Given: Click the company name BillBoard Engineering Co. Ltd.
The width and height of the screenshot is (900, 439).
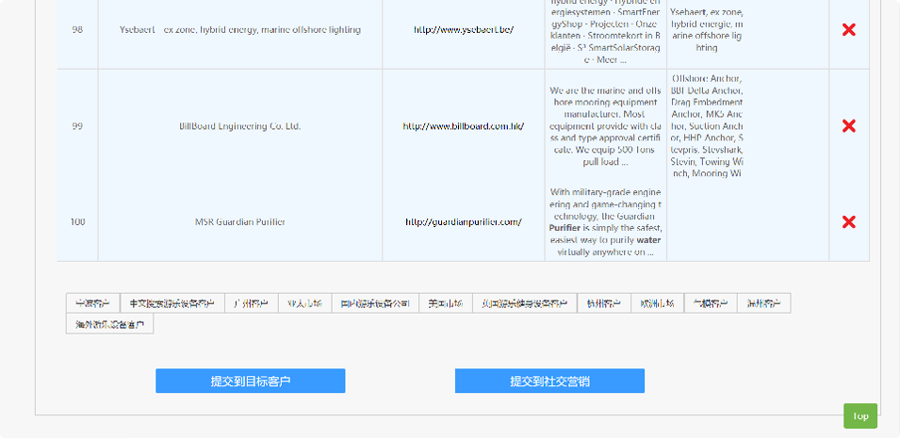Looking at the screenshot, I should 240,126.
